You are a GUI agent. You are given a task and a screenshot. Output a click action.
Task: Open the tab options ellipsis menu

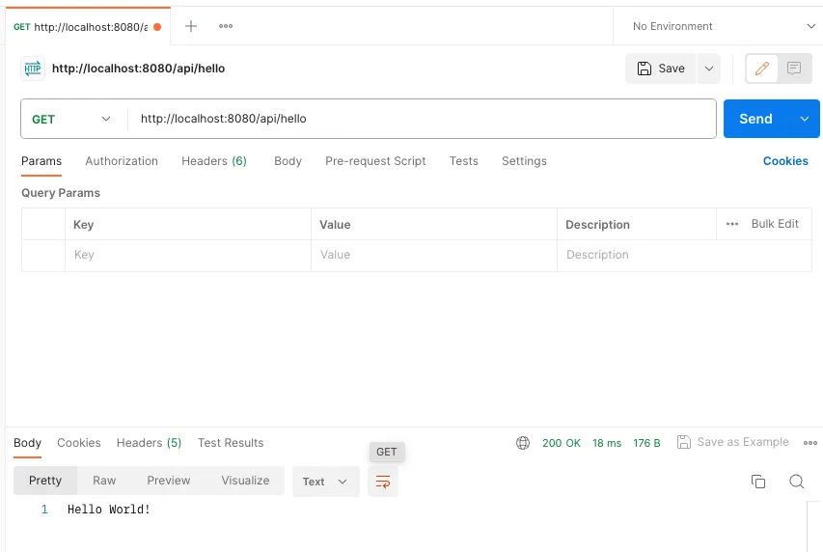pyautogui.click(x=226, y=26)
